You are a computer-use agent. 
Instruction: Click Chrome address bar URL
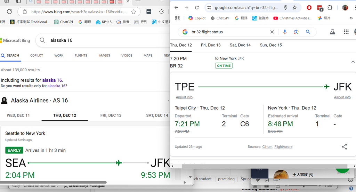(x=246, y=8)
